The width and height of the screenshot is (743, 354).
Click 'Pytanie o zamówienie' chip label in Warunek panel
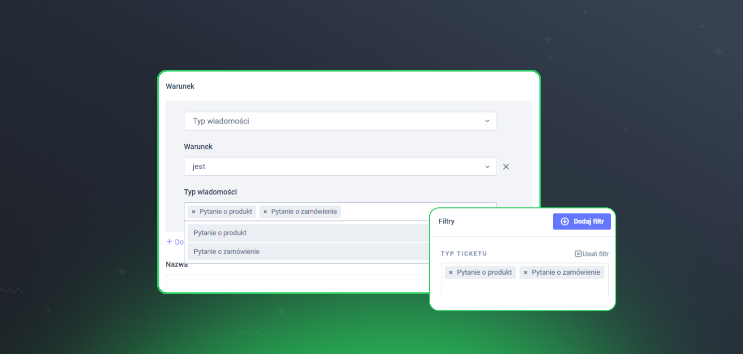[x=304, y=212]
